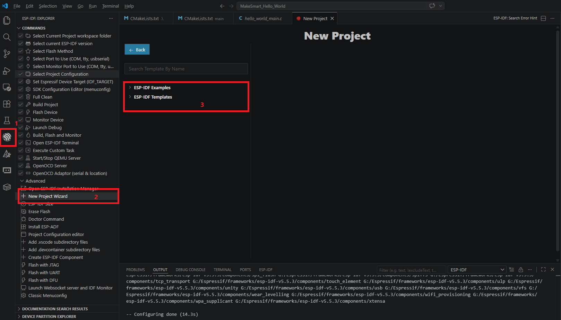Open the Copilot chat dropdown arrow
This screenshot has width=561, height=320.
coord(440,6)
